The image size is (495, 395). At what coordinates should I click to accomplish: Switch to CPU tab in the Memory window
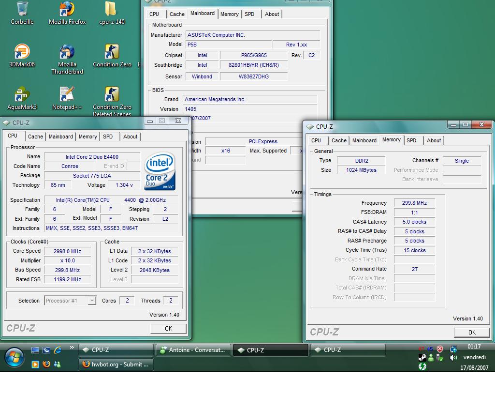(316, 140)
